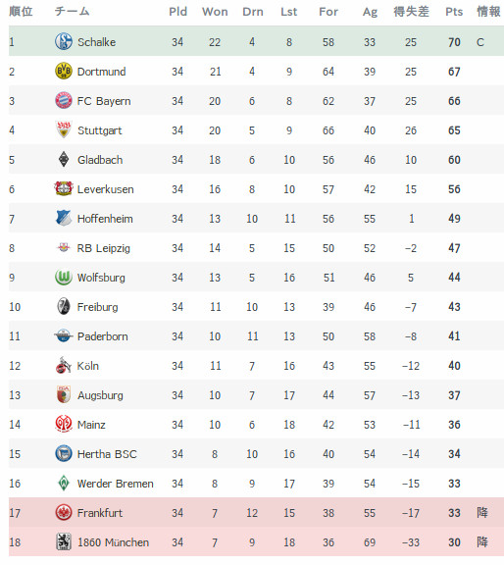Click the Schalke club crest icon
Screen dimensions: 504x565
pos(64,41)
